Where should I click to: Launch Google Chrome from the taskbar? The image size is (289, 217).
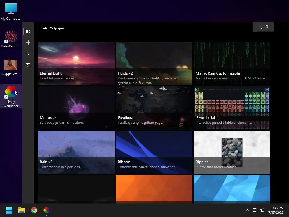tap(34, 210)
